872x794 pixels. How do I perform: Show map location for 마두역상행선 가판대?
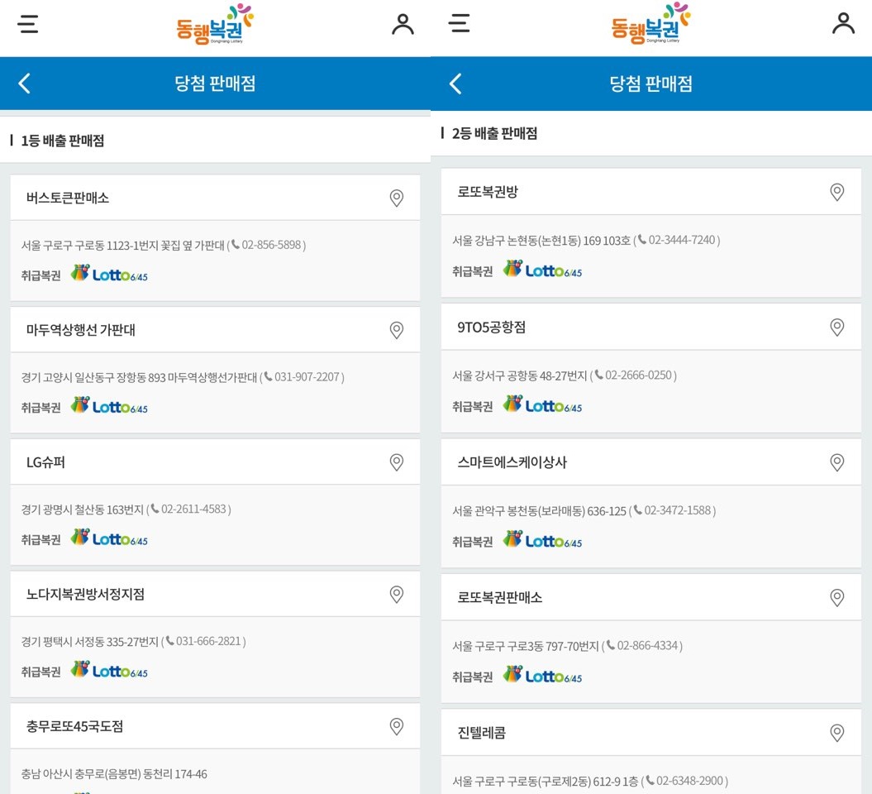pyautogui.click(x=397, y=330)
